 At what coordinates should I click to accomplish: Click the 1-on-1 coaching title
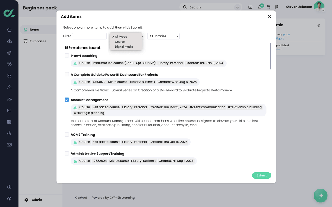(84, 56)
